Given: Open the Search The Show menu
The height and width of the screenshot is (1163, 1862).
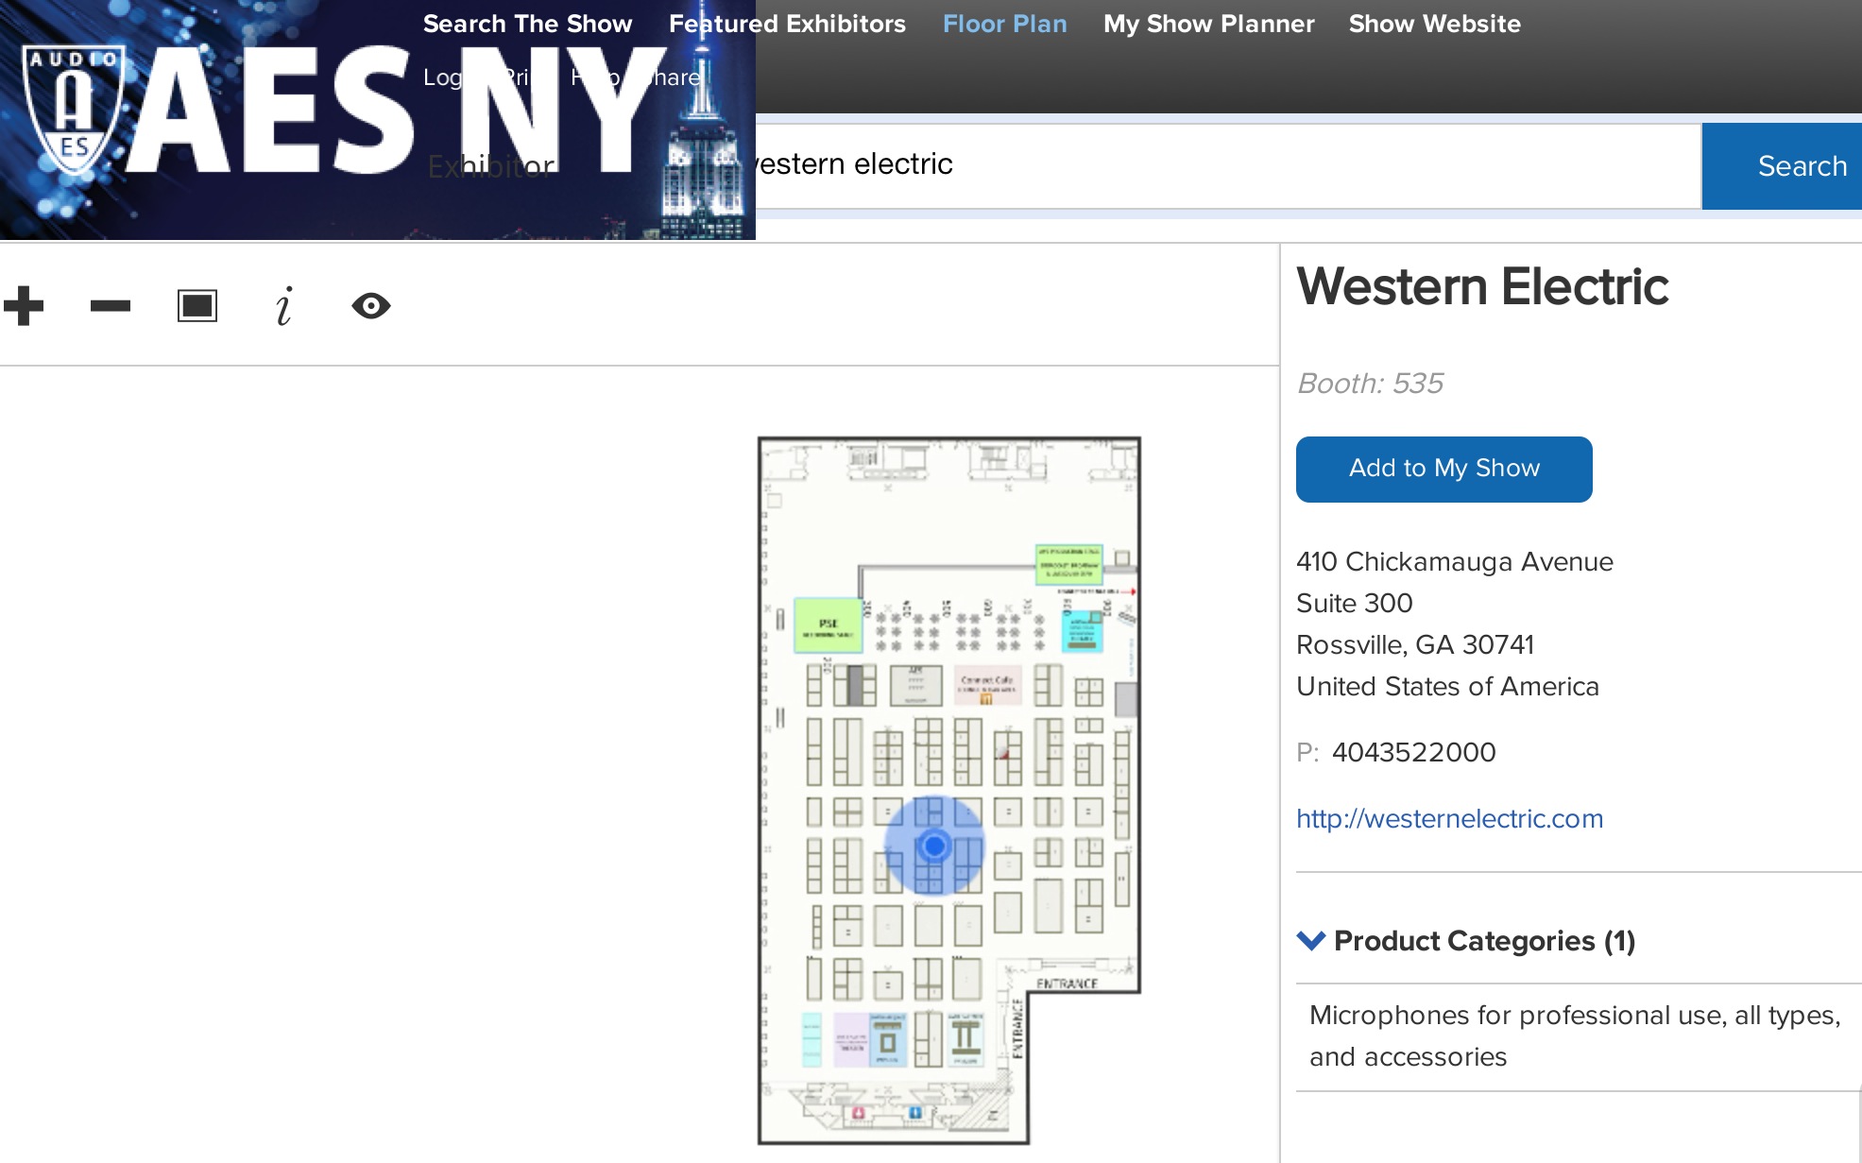Looking at the screenshot, I should coord(527,24).
